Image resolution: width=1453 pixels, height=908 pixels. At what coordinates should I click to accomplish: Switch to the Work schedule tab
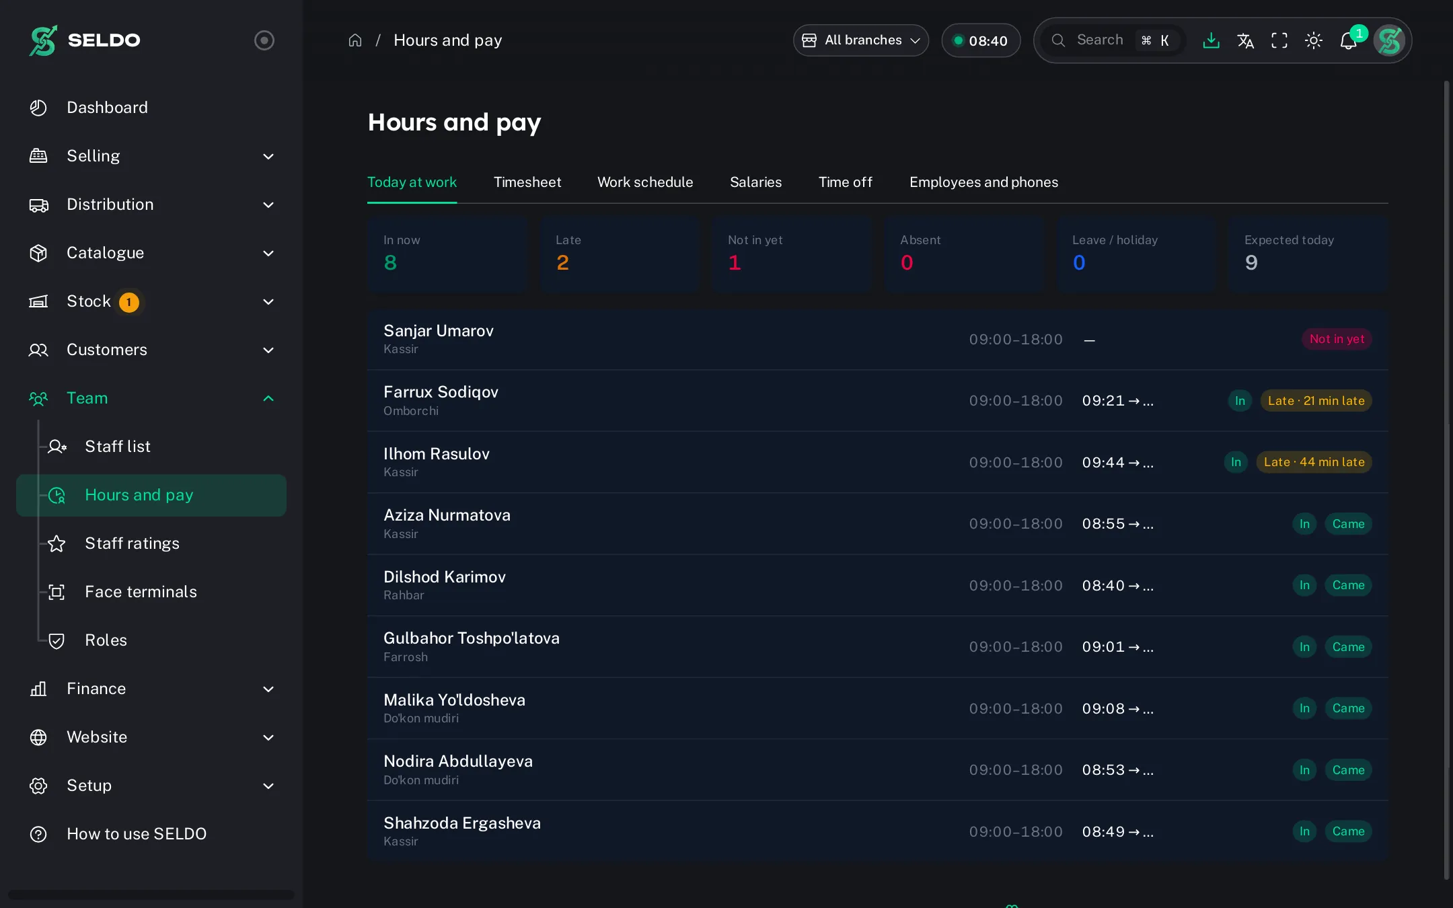(645, 182)
